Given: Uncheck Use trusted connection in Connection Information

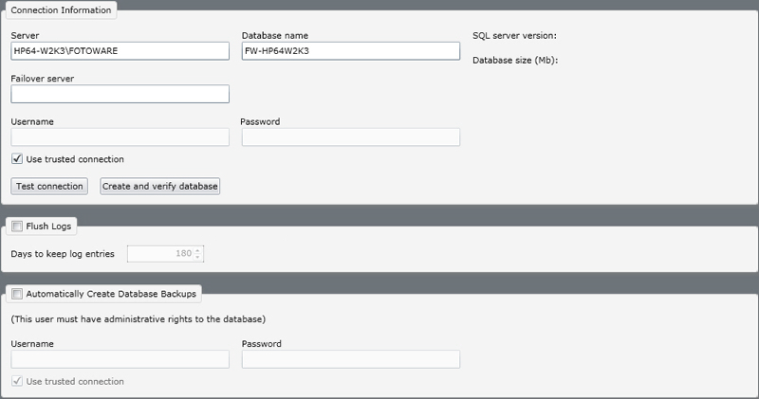Looking at the screenshot, I should [17, 159].
